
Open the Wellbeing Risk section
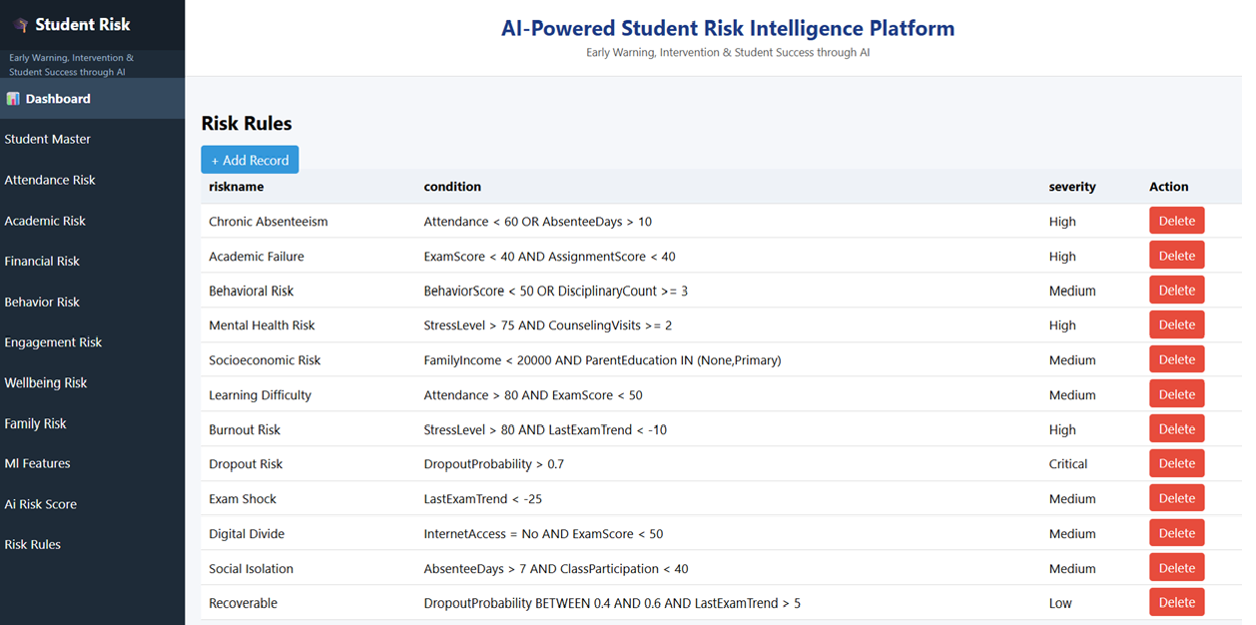pos(45,382)
